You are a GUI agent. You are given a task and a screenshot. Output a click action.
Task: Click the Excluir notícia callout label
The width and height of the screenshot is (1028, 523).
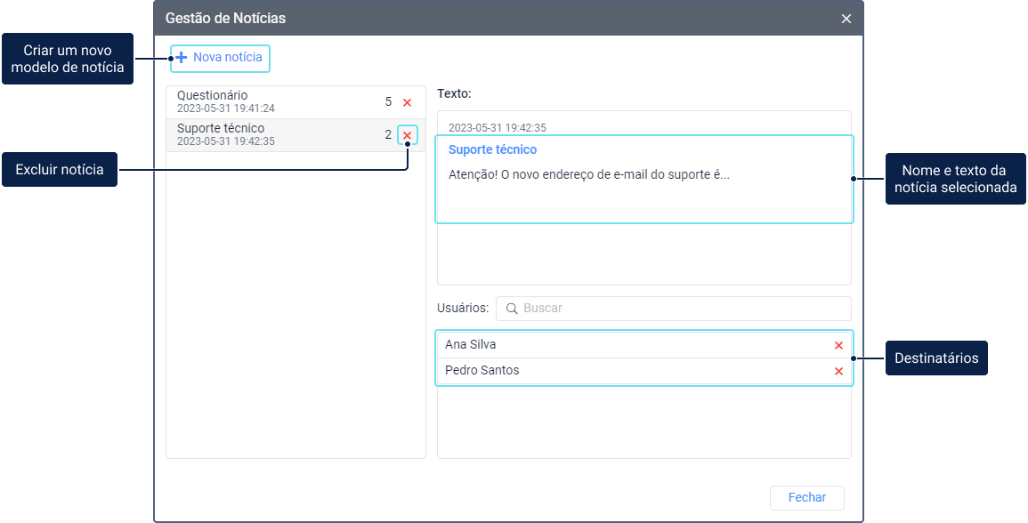60,170
